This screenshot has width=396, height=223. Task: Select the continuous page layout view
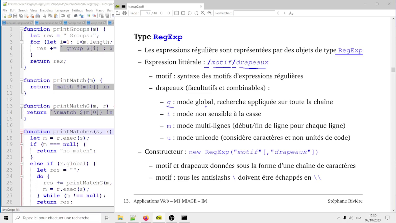click(176, 13)
